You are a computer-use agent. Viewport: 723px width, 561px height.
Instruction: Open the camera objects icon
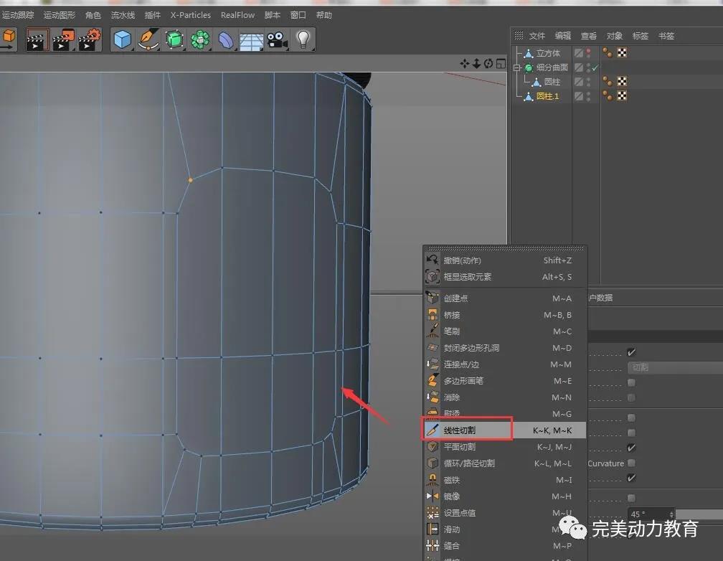pos(276,39)
